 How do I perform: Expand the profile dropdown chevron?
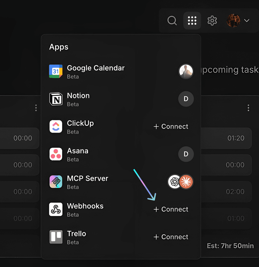point(247,21)
